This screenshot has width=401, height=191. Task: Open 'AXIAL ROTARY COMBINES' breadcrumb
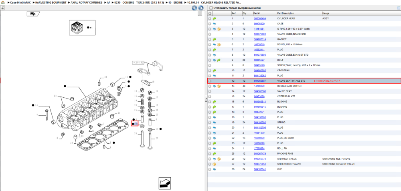click(86, 2)
